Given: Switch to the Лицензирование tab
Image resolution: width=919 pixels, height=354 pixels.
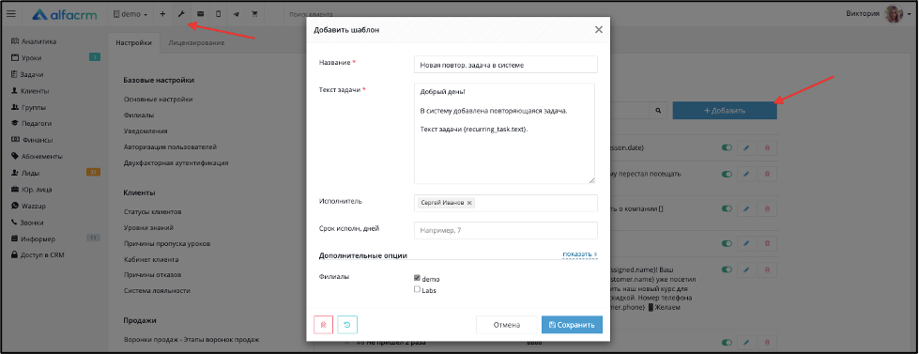Looking at the screenshot, I should click(196, 43).
